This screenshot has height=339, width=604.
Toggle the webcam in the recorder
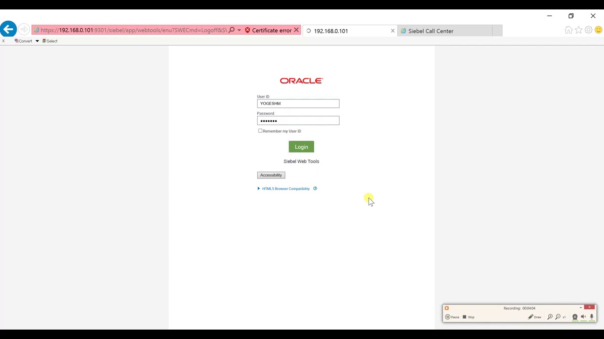point(575,317)
